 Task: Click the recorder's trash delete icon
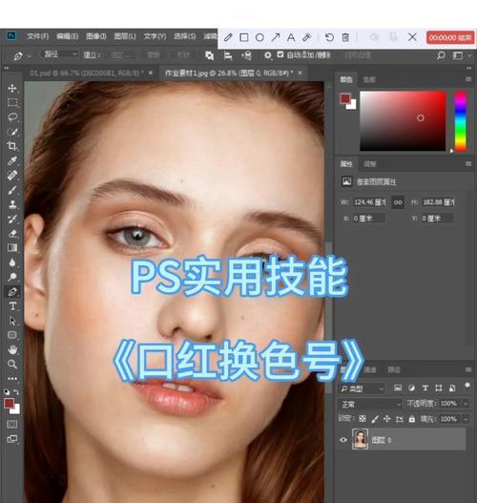coord(345,37)
